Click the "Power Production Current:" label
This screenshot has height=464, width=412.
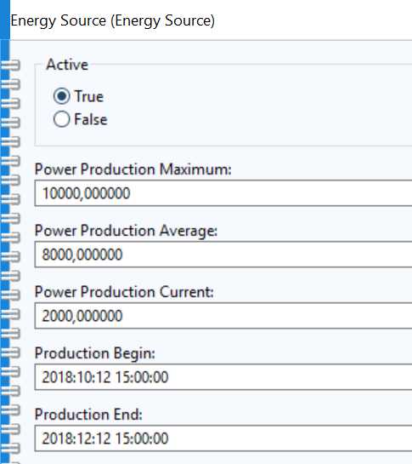point(124,292)
